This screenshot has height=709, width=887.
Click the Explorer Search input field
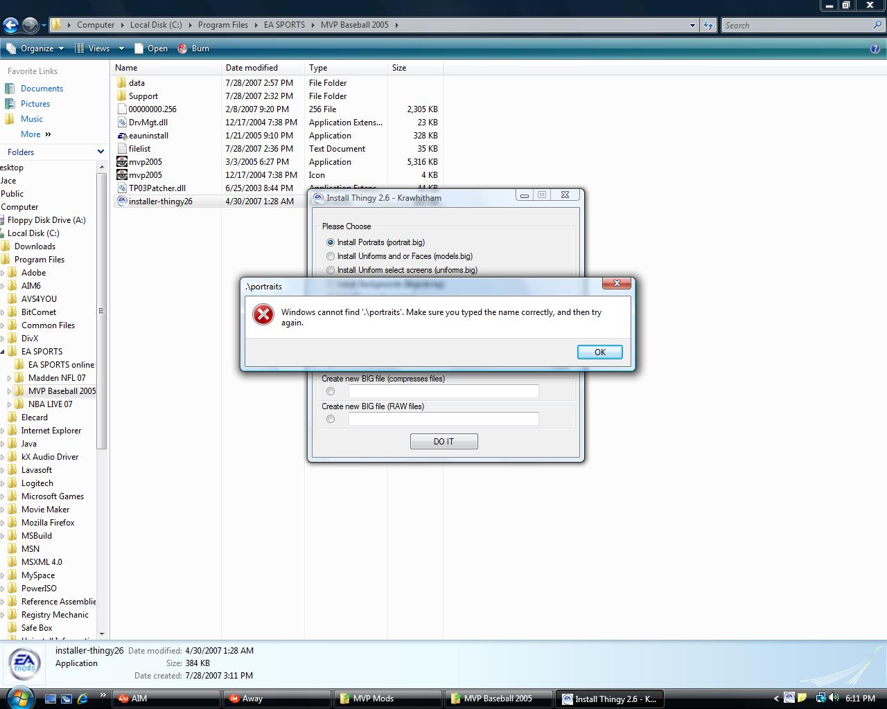point(797,25)
